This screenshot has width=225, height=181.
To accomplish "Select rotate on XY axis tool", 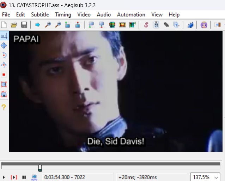I will click(x=4, y=65).
